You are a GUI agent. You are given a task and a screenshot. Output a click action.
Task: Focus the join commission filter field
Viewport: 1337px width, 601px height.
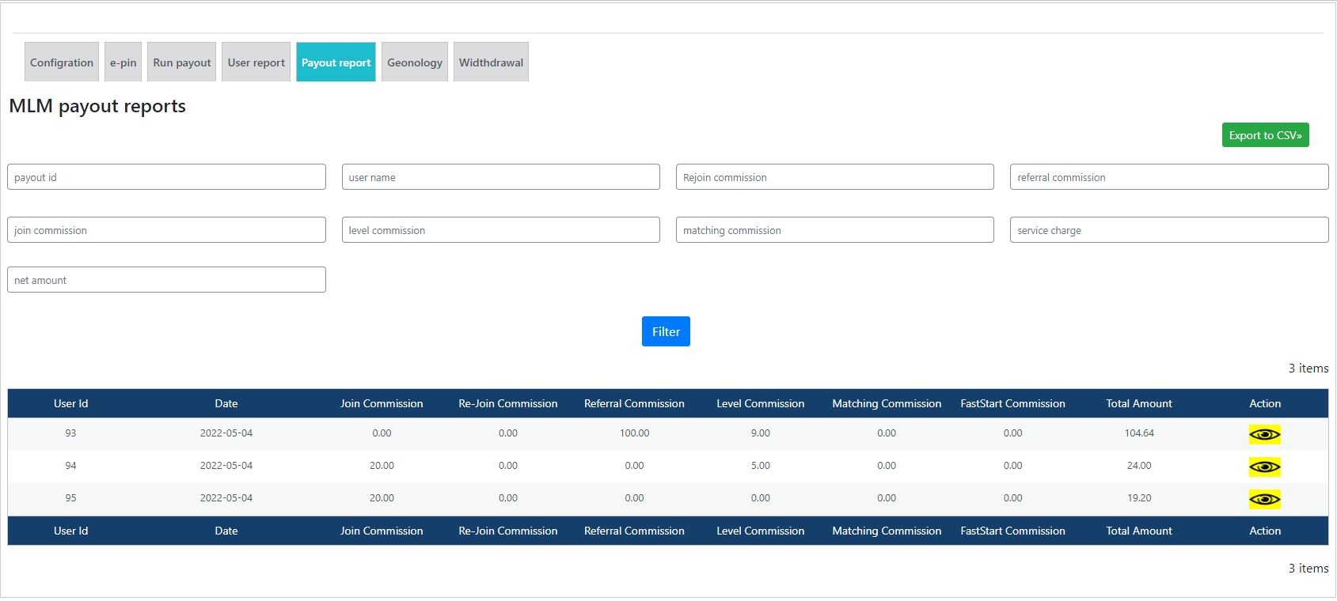[x=166, y=230]
